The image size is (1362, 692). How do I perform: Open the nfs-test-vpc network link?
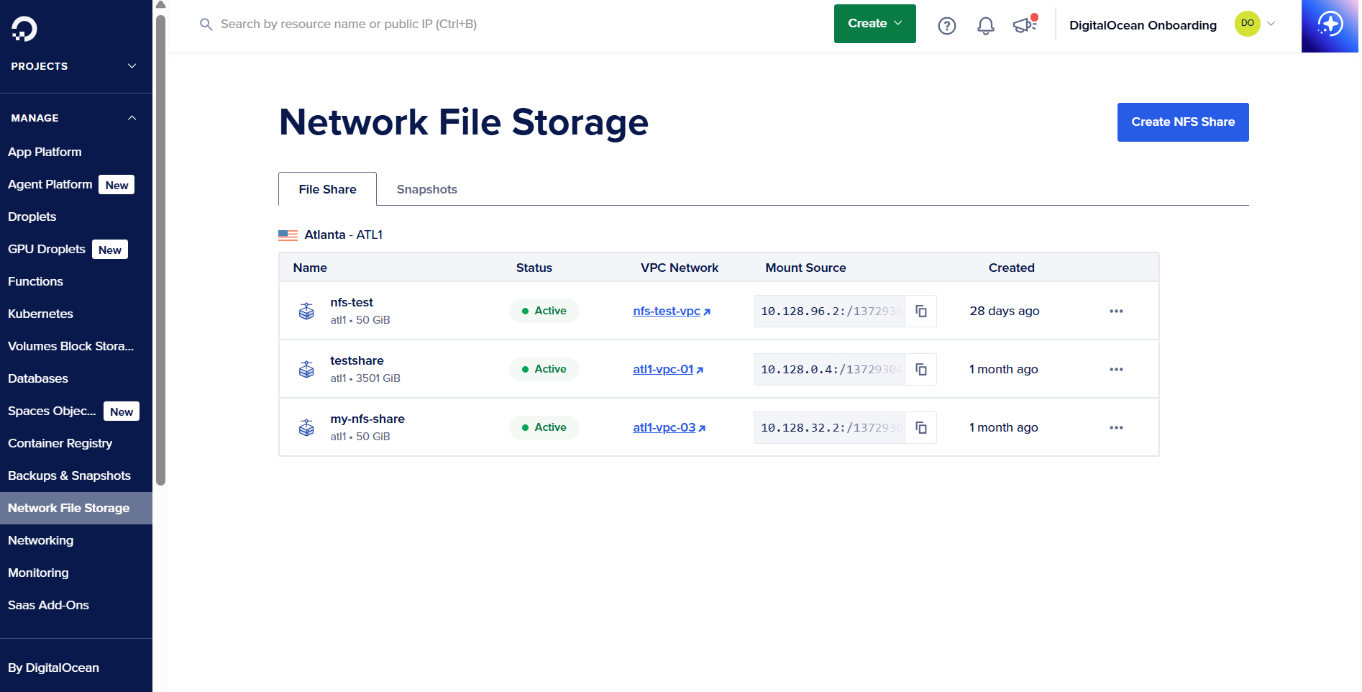pyautogui.click(x=667, y=311)
